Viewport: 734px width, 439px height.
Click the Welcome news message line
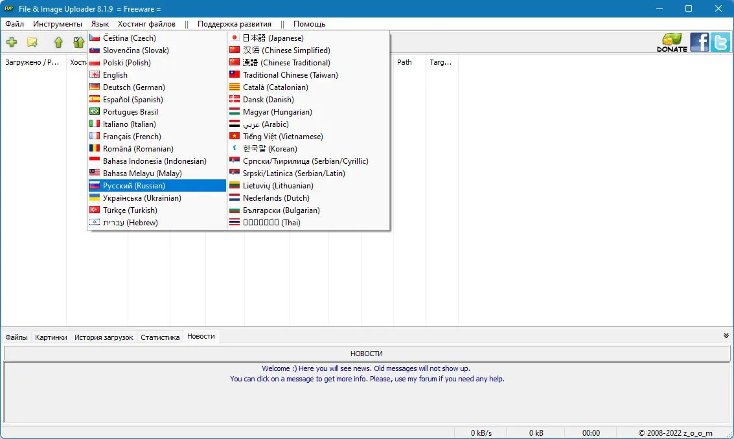click(x=366, y=369)
